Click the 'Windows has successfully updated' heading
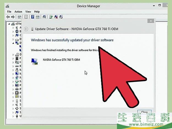The height and width of the screenshot is (129, 172). [72, 40]
